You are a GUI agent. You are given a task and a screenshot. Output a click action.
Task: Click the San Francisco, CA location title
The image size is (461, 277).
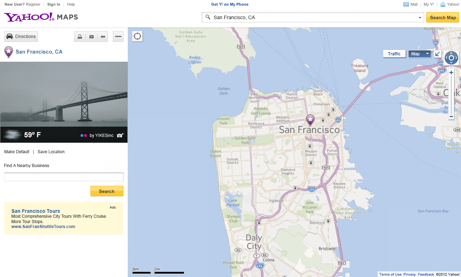pyautogui.click(x=39, y=52)
